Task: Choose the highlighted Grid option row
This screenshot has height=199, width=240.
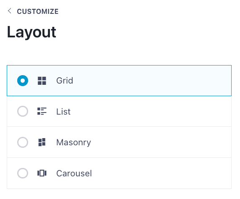Action: click(x=119, y=81)
